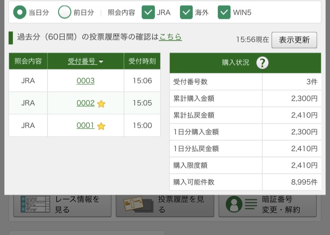Click the 照会内容 column header
The image size is (330, 235).
tap(28, 61)
